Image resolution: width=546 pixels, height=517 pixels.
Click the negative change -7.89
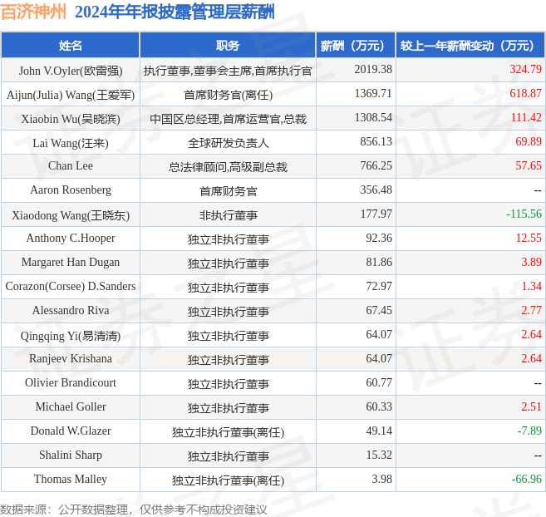(529, 431)
